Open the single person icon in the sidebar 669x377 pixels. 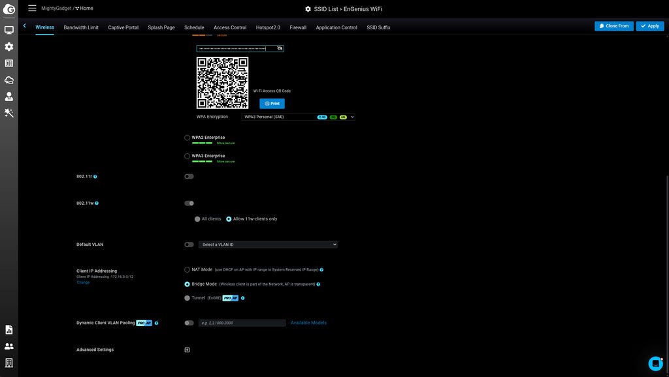[9, 97]
